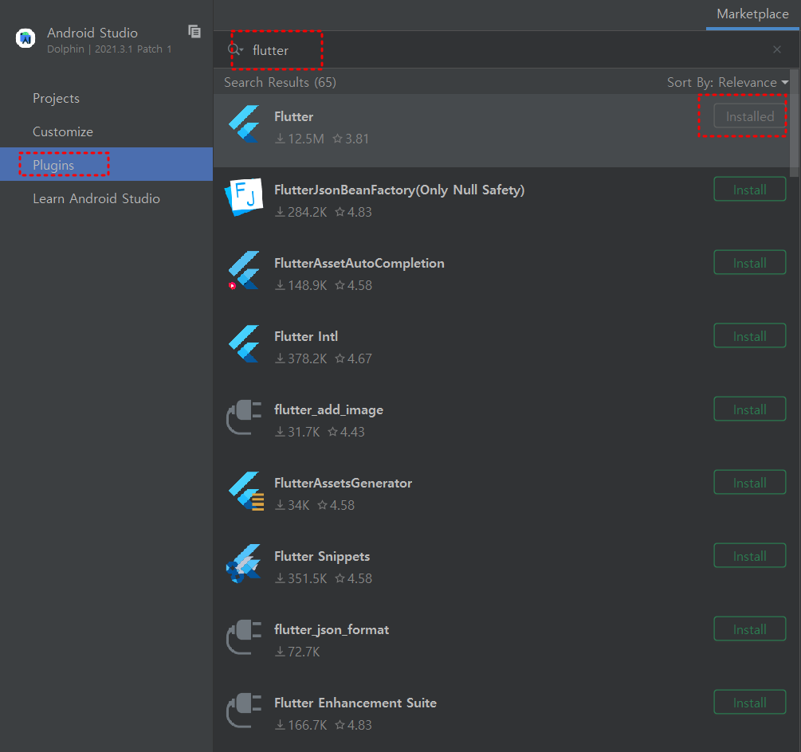This screenshot has height=752, width=801.
Task: Select the FlutterAssetsGenerator title
Action: tap(343, 483)
